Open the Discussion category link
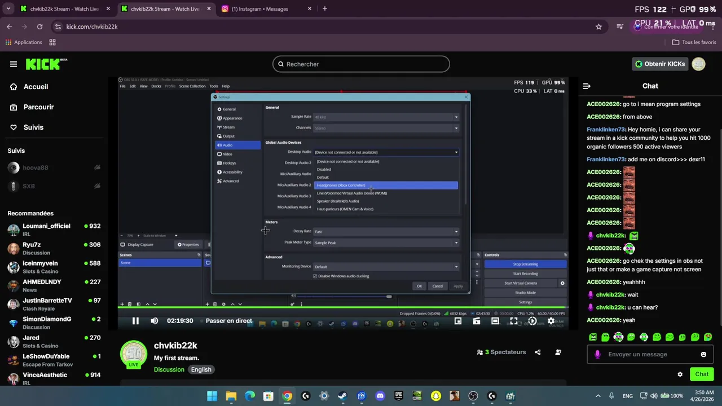Viewport: 722px width, 406px height. tap(169, 369)
